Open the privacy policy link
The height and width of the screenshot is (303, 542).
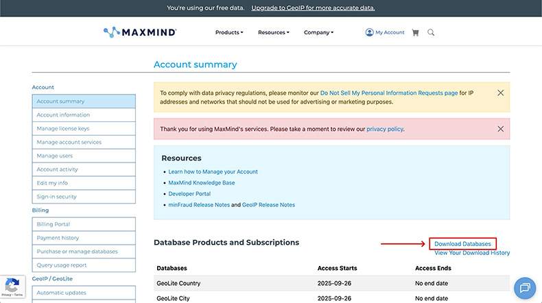(x=385, y=129)
